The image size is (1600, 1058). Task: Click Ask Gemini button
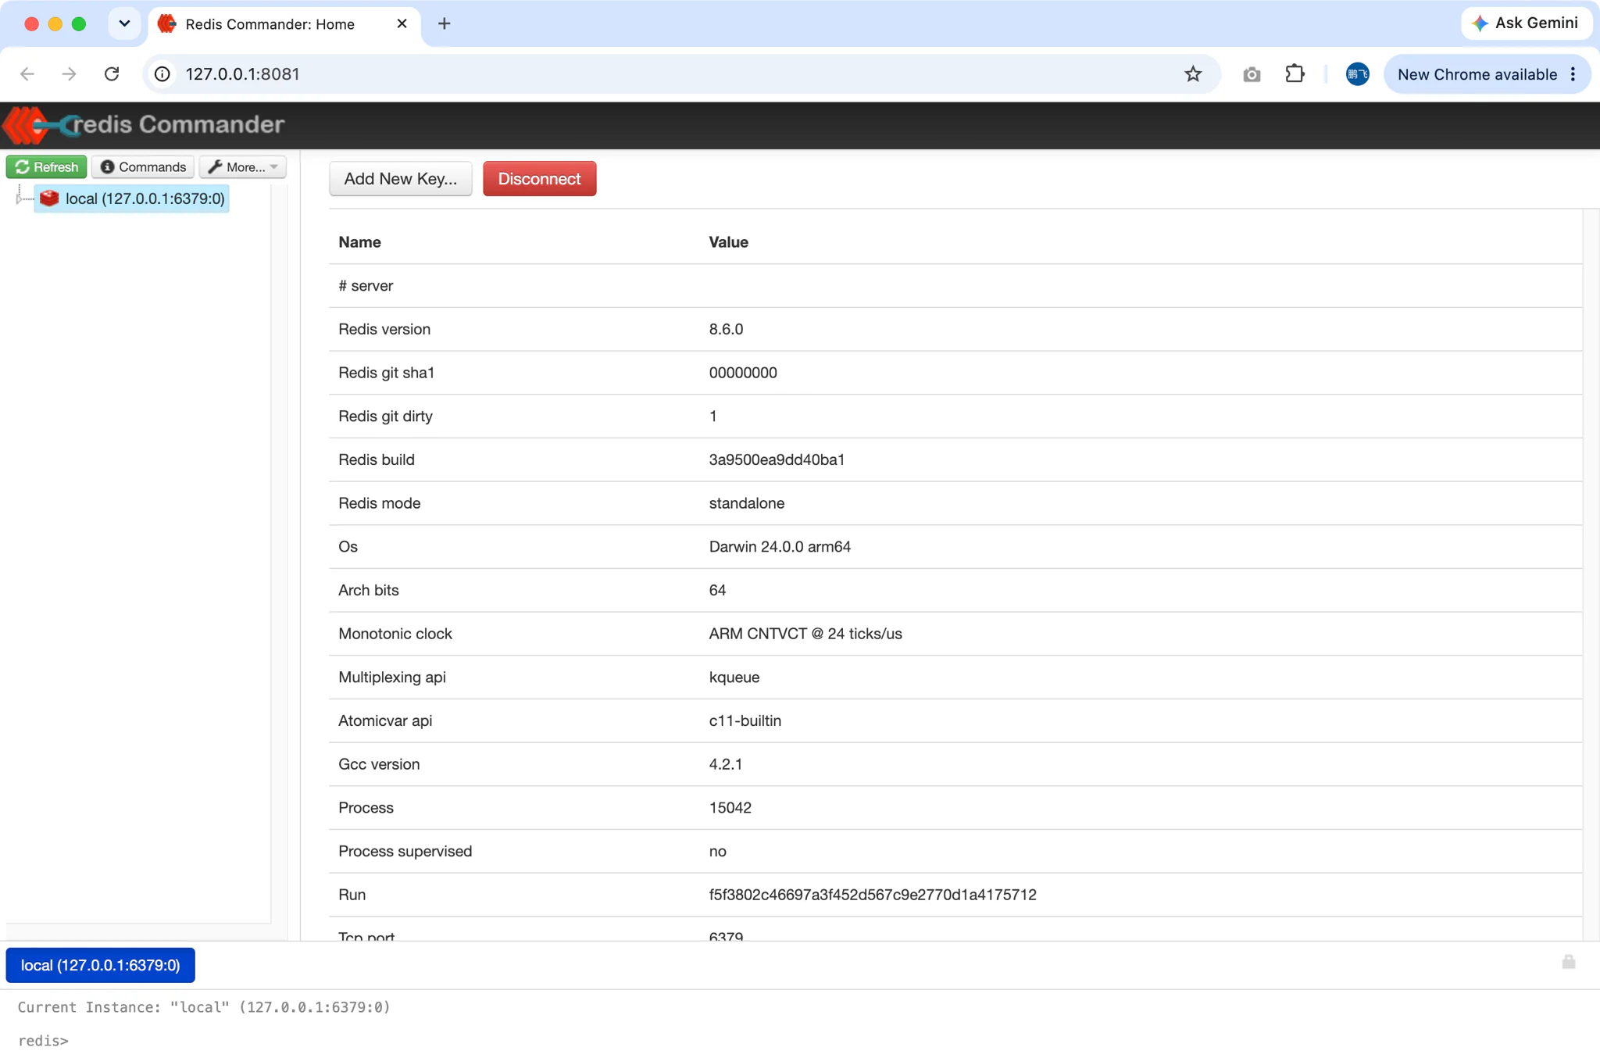point(1526,23)
